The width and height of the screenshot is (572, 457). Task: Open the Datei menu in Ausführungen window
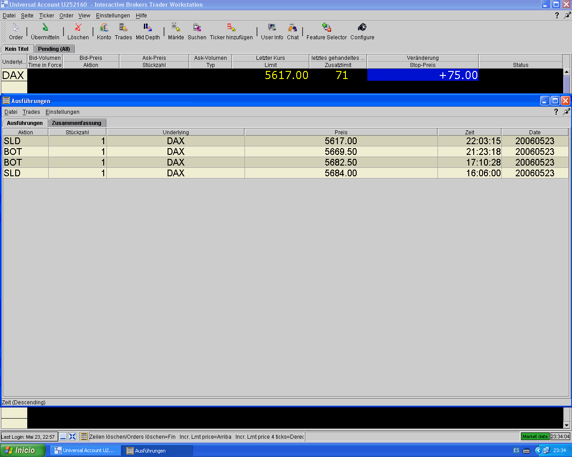11,112
